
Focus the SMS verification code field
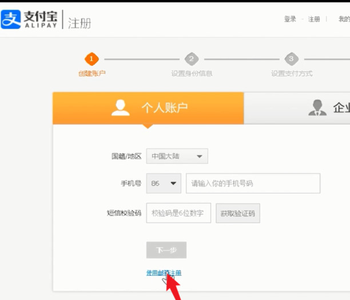[178, 213]
